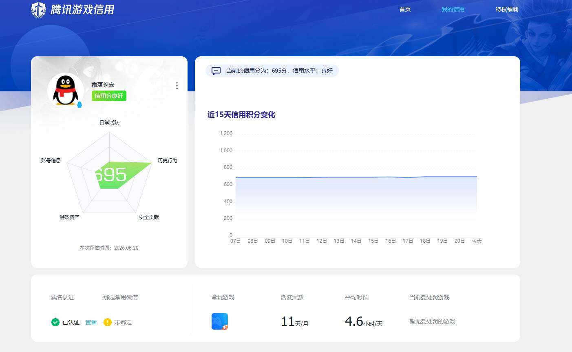The height and width of the screenshot is (352, 572).
Task: Open the 首页 navigation tab
Action: tap(405, 9)
